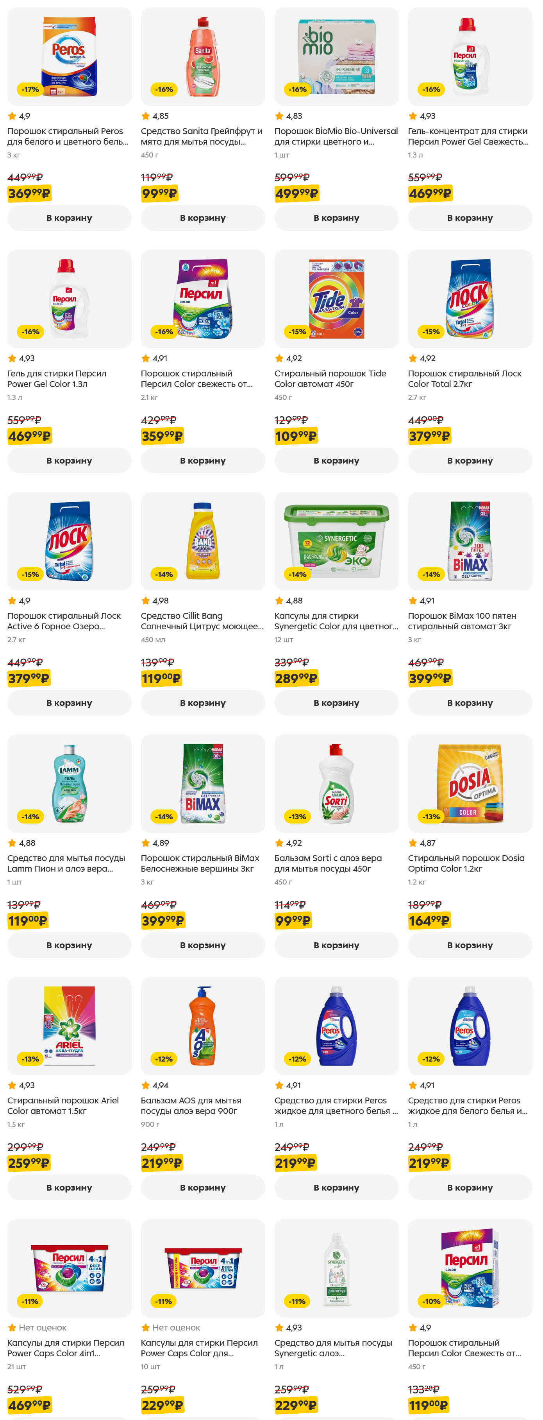Add Peros liquid for colored laundry to cart

click(336, 1187)
